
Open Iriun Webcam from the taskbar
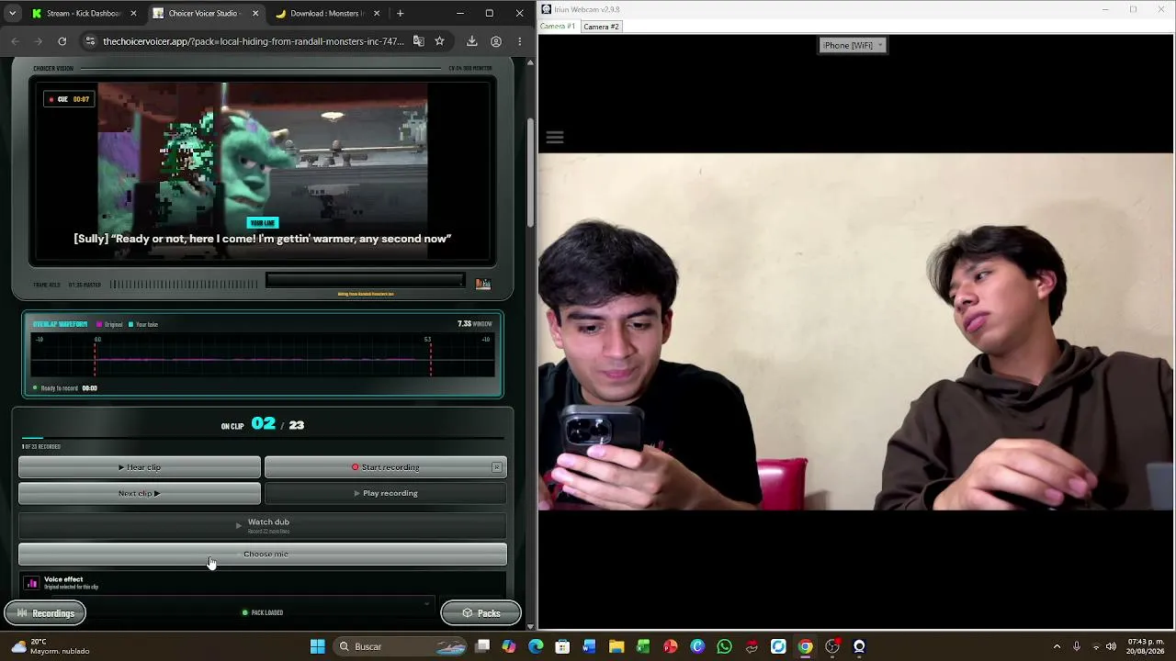pos(859,646)
